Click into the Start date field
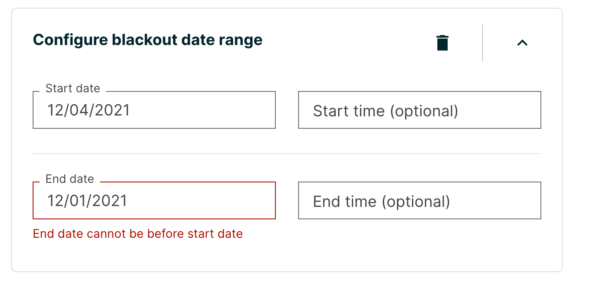This screenshot has width=592, height=285. (154, 110)
